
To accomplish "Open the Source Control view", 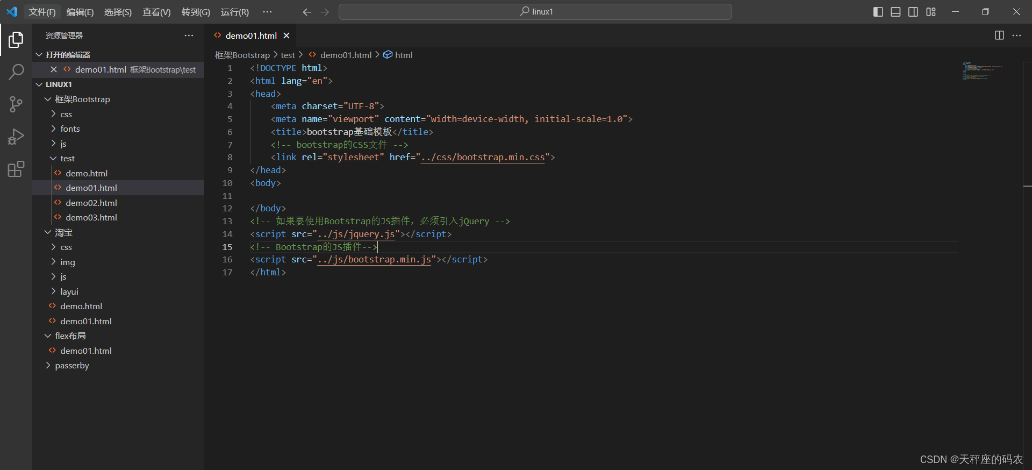I will point(16,104).
